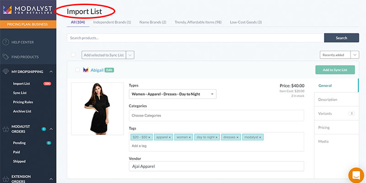Remove the 'women' tag
Image resolution: width=366 pixels, height=183 pixels.
pos(190,138)
